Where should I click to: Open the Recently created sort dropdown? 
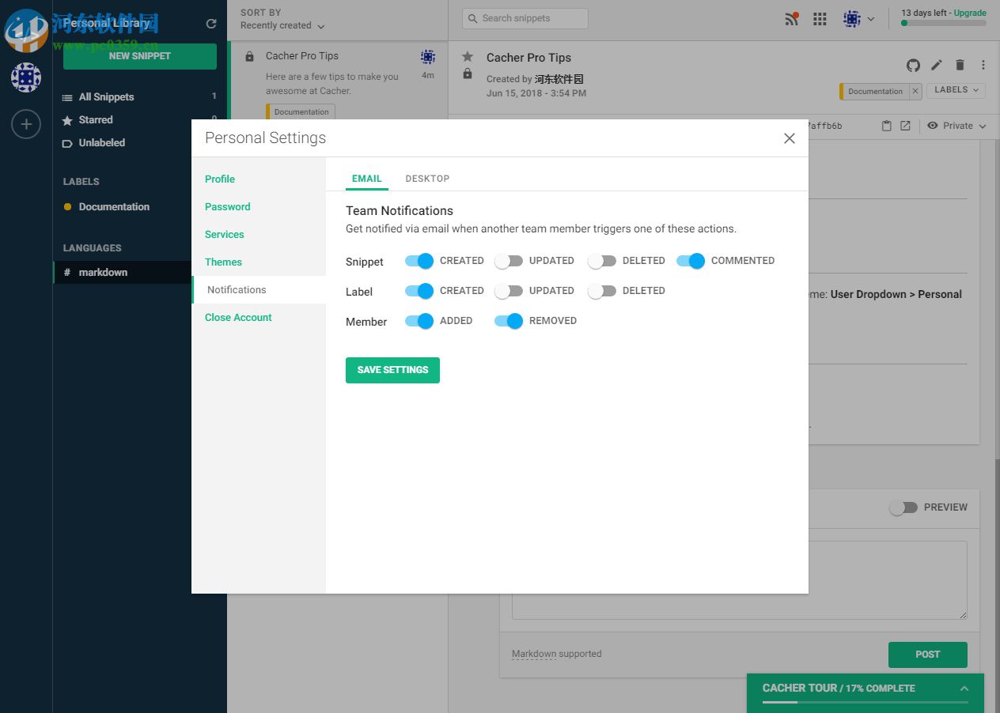point(282,26)
